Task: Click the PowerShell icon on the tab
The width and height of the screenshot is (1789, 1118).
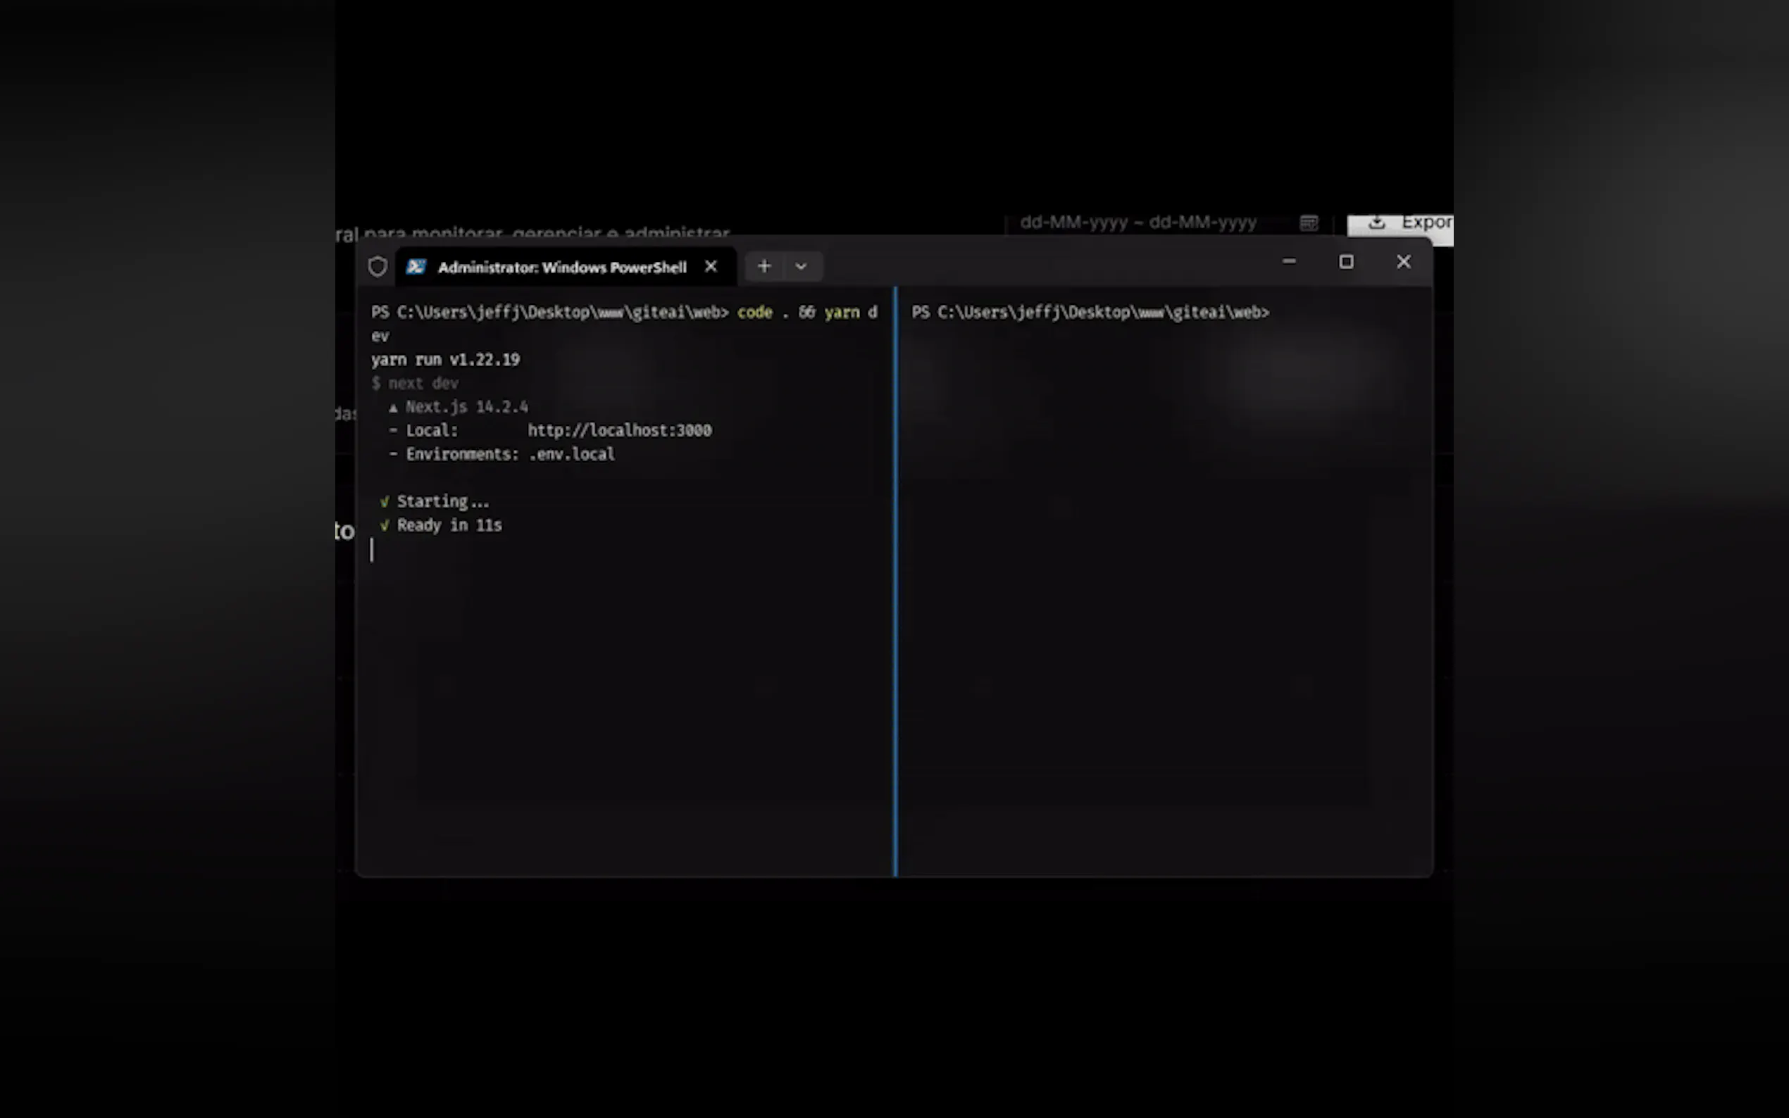Action: click(x=416, y=267)
